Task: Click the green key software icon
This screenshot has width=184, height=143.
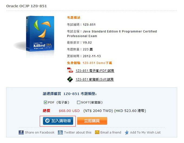Action: click(x=70, y=79)
